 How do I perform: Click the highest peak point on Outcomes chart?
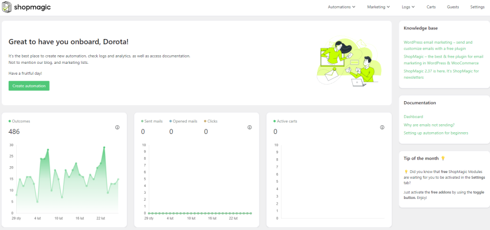point(104,147)
